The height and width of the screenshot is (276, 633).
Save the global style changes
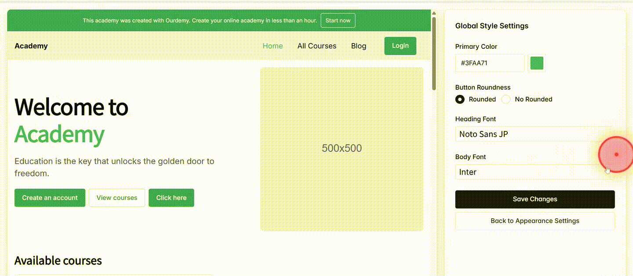tap(535, 199)
